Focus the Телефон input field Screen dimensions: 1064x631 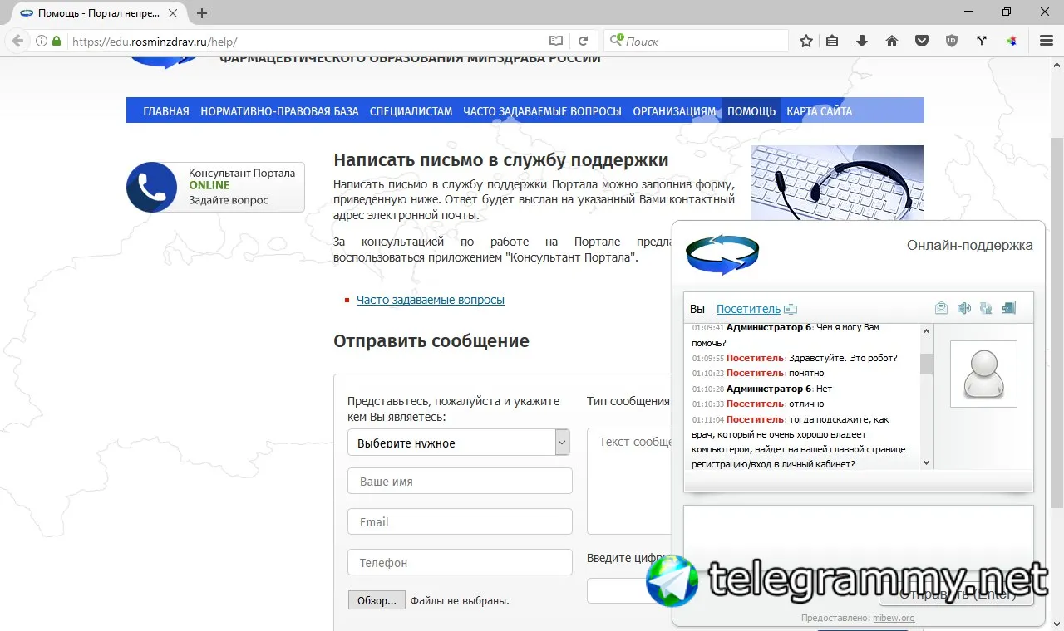(460, 562)
